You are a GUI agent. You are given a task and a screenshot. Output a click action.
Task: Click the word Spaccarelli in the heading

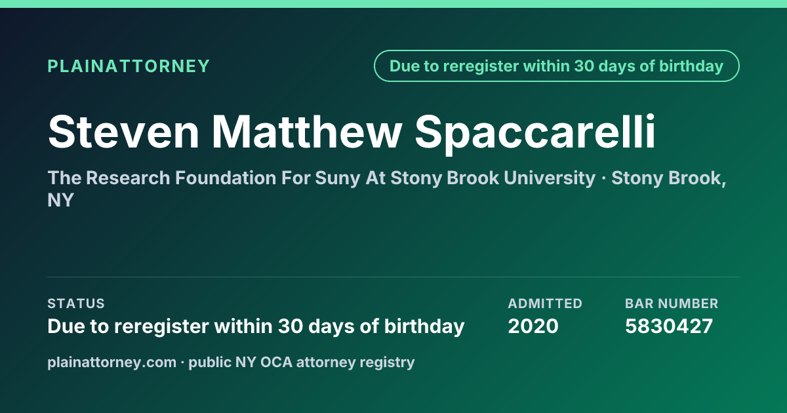(x=535, y=132)
